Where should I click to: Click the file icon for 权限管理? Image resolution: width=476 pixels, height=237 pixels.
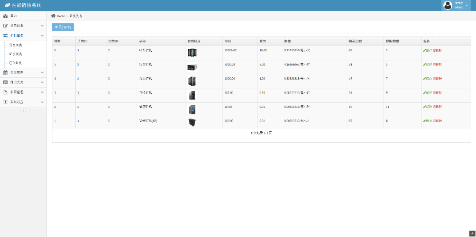coord(5,92)
